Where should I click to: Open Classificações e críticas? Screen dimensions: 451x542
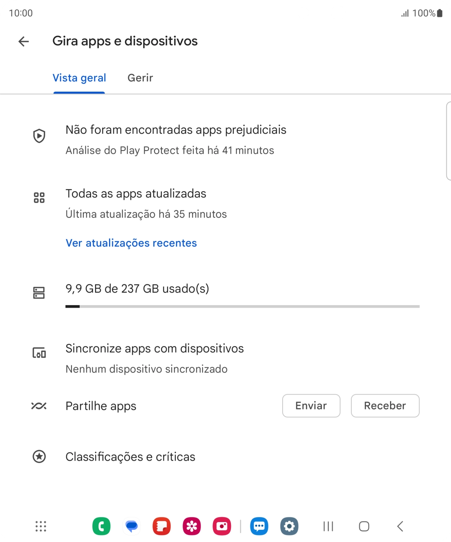pyautogui.click(x=130, y=457)
